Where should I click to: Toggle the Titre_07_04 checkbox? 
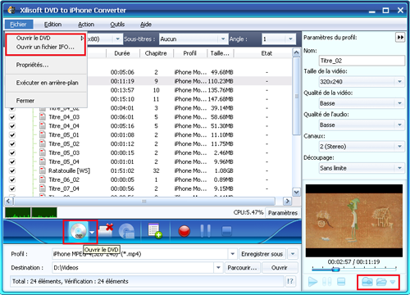click(12, 188)
